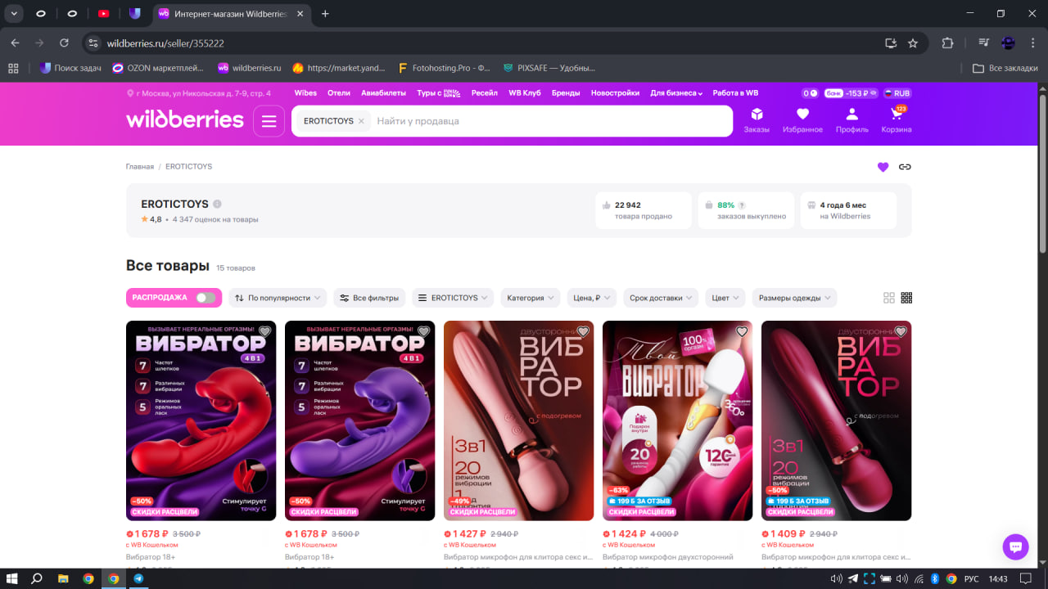The image size is (1048, 589).
Task: Open Chrome tab search dropdown arrow
Action: 14,14
